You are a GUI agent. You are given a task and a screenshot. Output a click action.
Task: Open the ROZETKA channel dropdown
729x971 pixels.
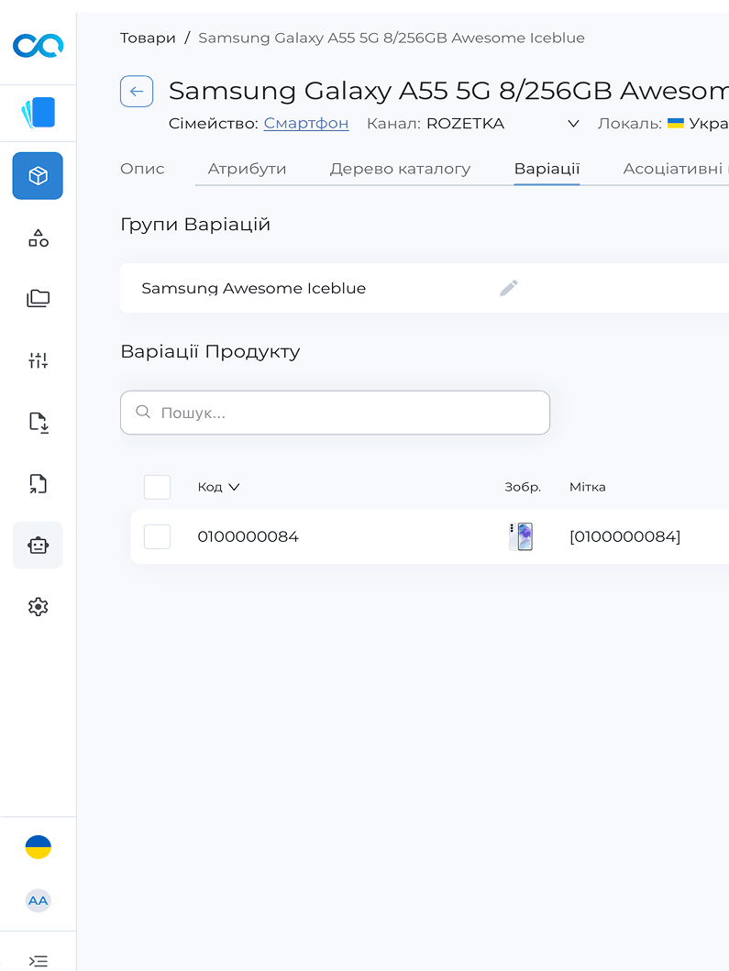click(503, 124)
